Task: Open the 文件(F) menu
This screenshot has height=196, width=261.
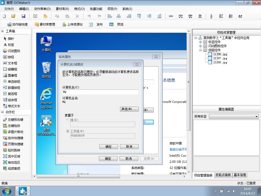Action: click(x=9, y=9)
